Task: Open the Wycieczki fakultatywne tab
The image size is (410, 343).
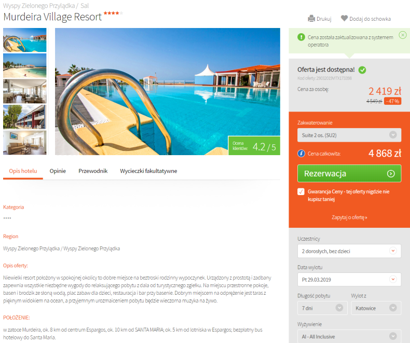Action: click(x=148, y=171)
